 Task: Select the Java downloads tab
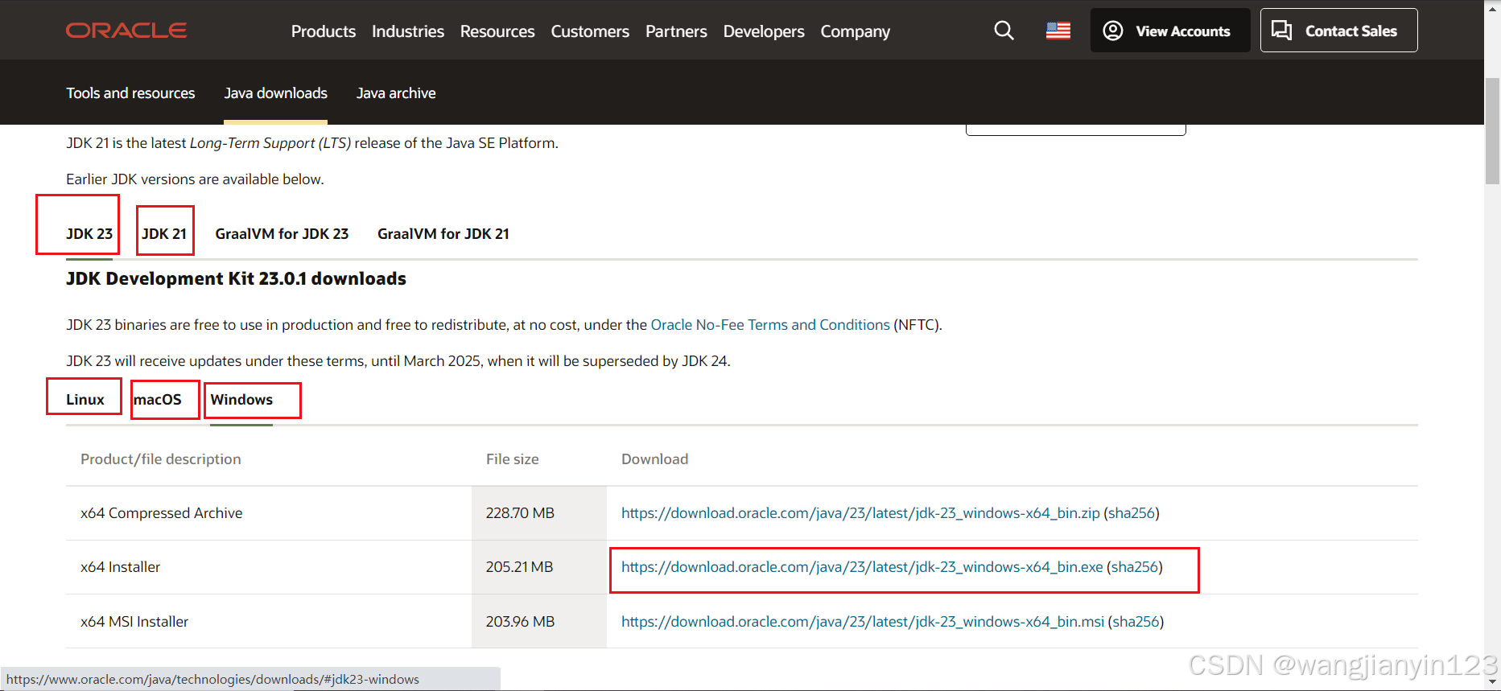(x=275, y=93)
